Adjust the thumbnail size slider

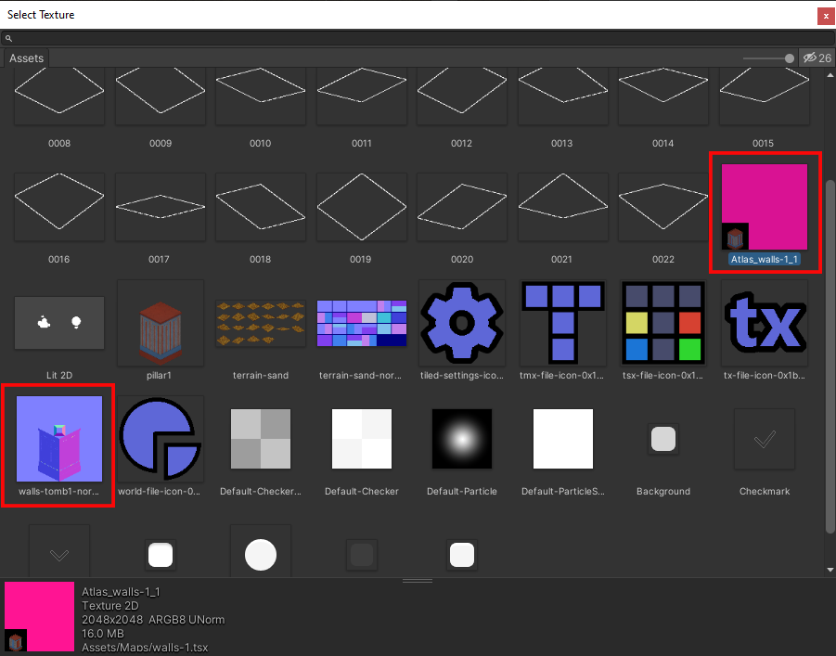767,58
